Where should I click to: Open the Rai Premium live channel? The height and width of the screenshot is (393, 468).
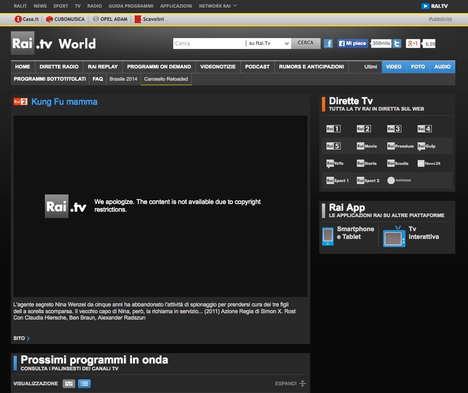pos(400,146)
